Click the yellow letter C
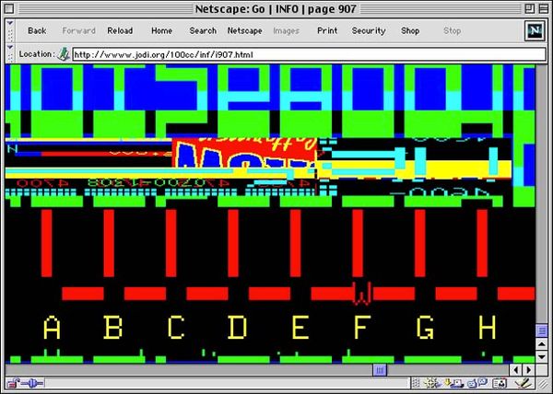553x394 pixels. point(176,328)
